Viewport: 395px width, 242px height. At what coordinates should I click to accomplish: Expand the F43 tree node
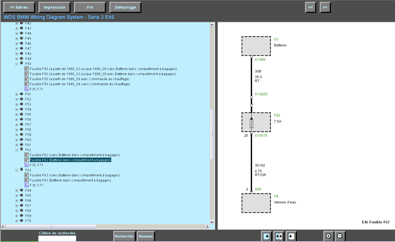pos(17,28)
